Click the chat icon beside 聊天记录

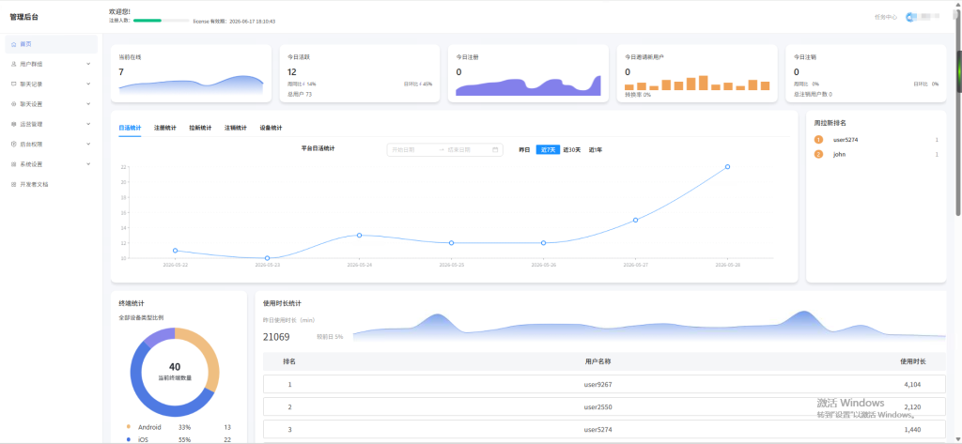13,84
